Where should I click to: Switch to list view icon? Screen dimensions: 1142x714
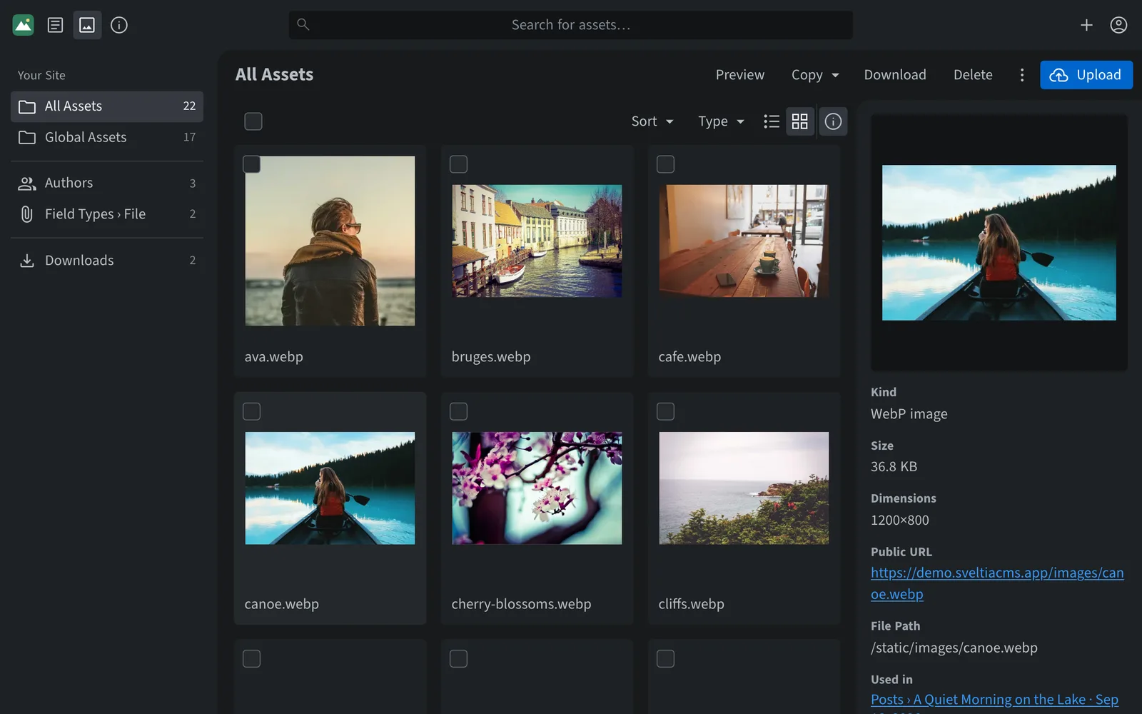coord(771,121)
